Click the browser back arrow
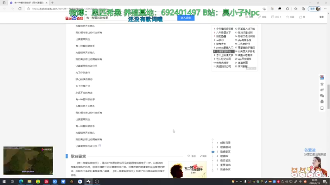Image resolution: width=330 pixels, height=185 pixels. pyautogui.click(x=5, y=9)
